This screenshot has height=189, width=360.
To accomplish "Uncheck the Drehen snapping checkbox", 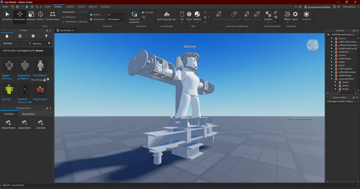I will point(91,15).
